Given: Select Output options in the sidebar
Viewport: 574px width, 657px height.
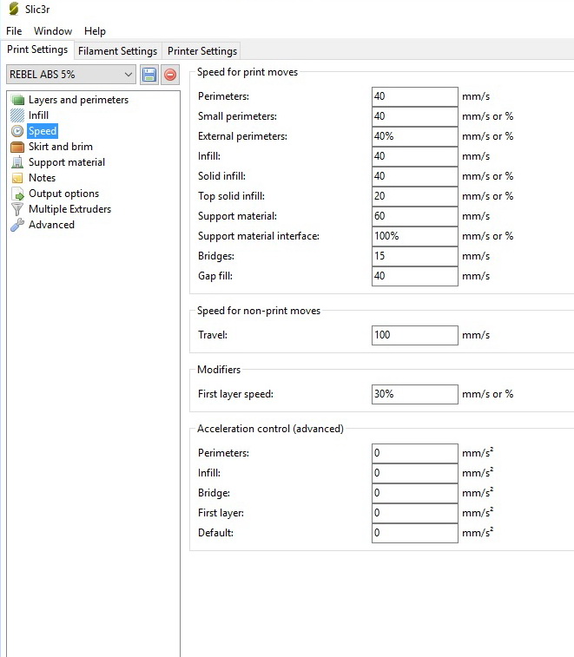Looking at the screenshot, I should tap(63, 194).
